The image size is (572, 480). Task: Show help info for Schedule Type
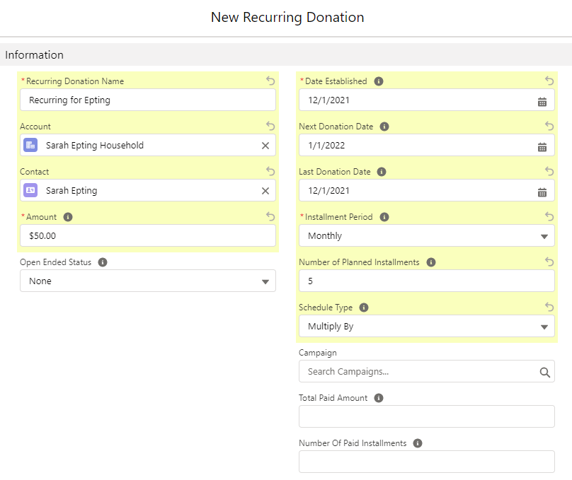pos(364,308)
